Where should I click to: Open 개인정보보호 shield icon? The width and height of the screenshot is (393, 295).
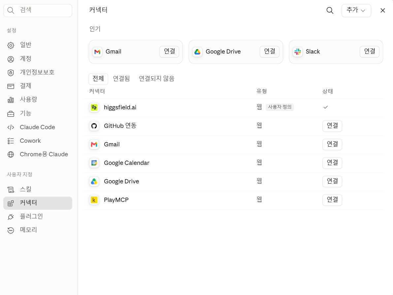coord(11,73)
